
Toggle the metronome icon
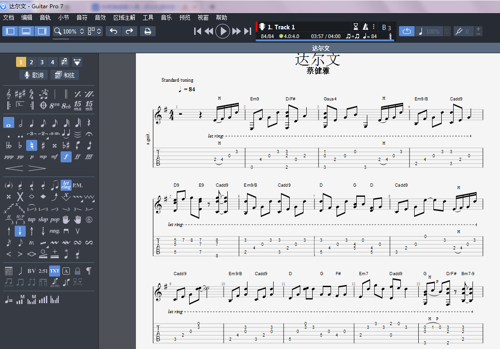pyautogui.click(x=365, y=27)
